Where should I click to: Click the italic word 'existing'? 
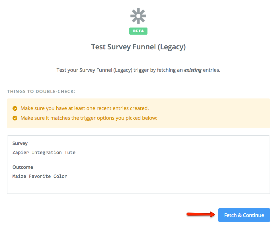coord(193,70)
